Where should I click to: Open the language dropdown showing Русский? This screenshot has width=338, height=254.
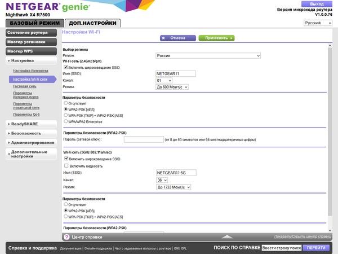[x=318, y=23]
